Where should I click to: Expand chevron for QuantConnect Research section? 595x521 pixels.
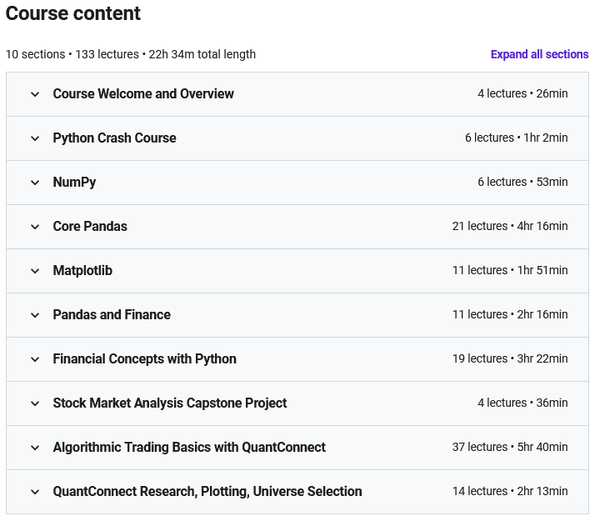pyautogui.click(x=35, y=492)
